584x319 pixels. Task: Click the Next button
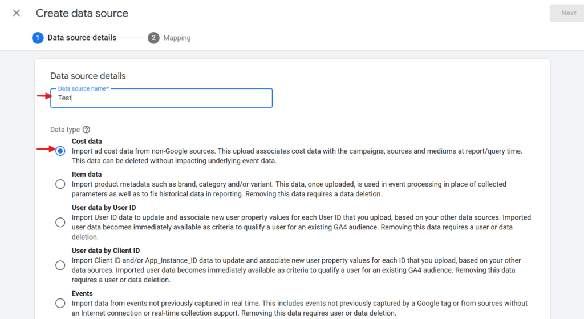pos(568,13)
